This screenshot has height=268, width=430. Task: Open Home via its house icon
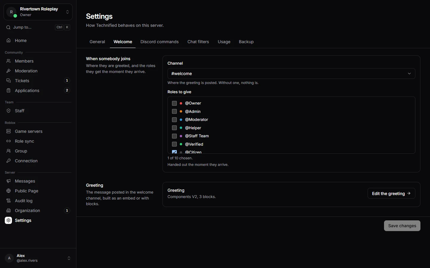(x=9, y=40)
